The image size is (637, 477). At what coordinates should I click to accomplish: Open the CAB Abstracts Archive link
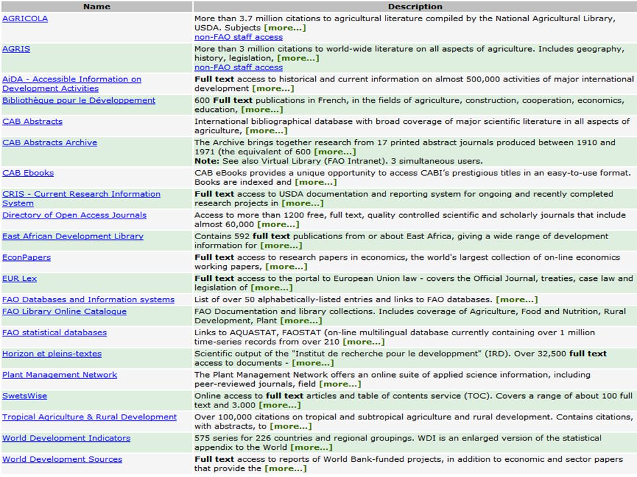(50, 142)
